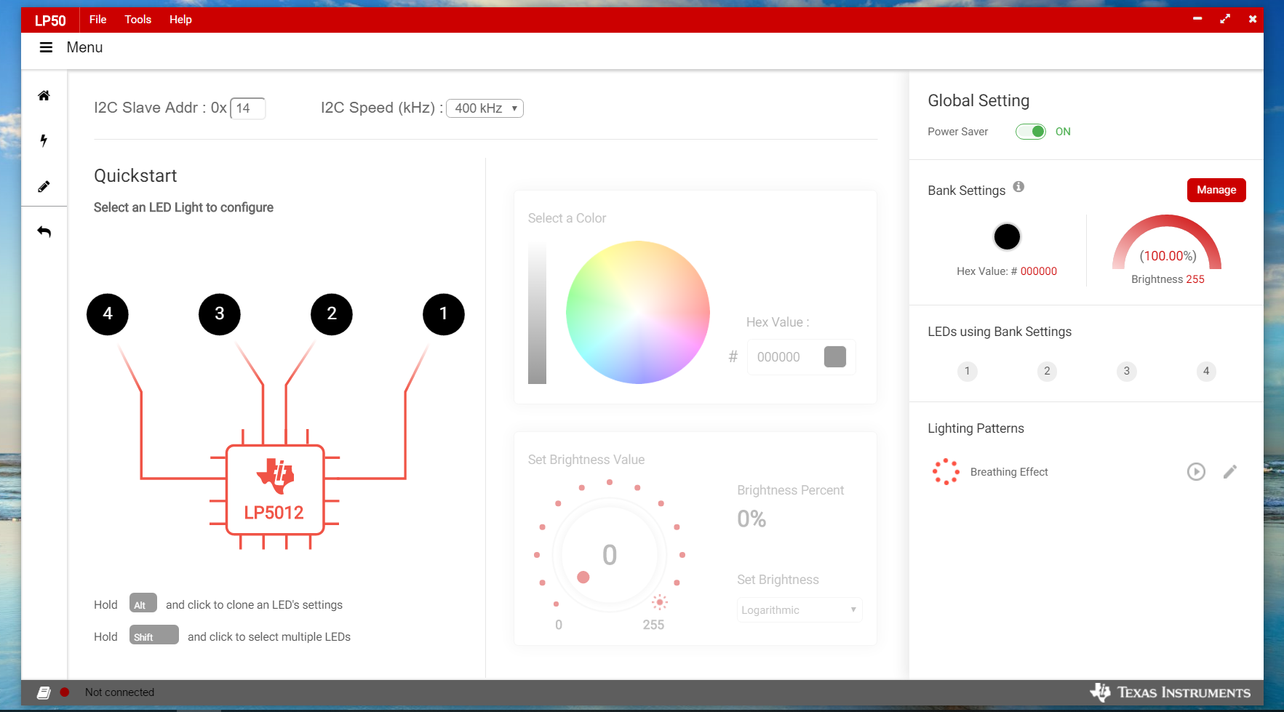Screen dimensions: 1284x712
Task: Select LED number 1 in diagram
Action: [x=444, y=314]
